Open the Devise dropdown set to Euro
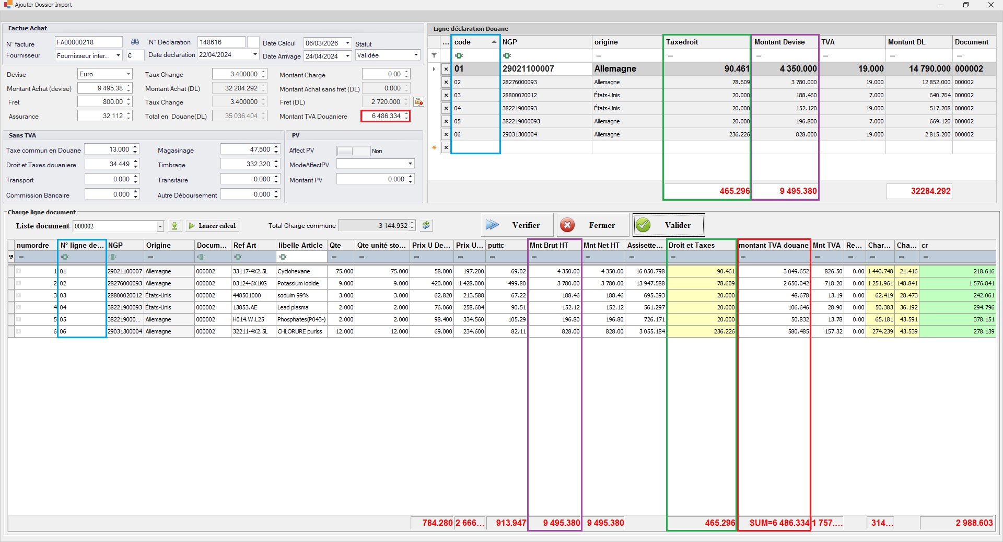The image size is (1003, 542). point(128,74)
